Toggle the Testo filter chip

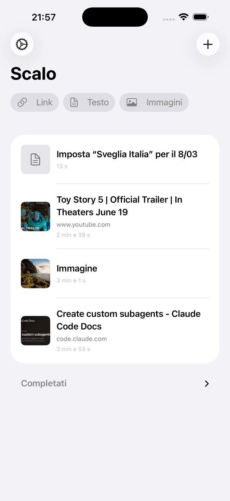(x=89, y=102)
